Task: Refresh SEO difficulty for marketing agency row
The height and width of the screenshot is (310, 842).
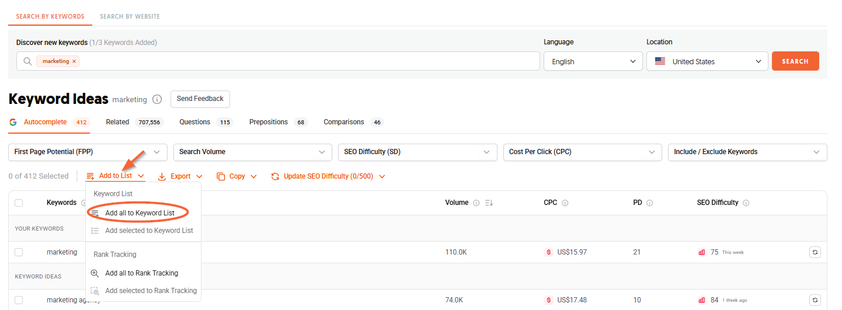Action: click(x=816, y=300)
